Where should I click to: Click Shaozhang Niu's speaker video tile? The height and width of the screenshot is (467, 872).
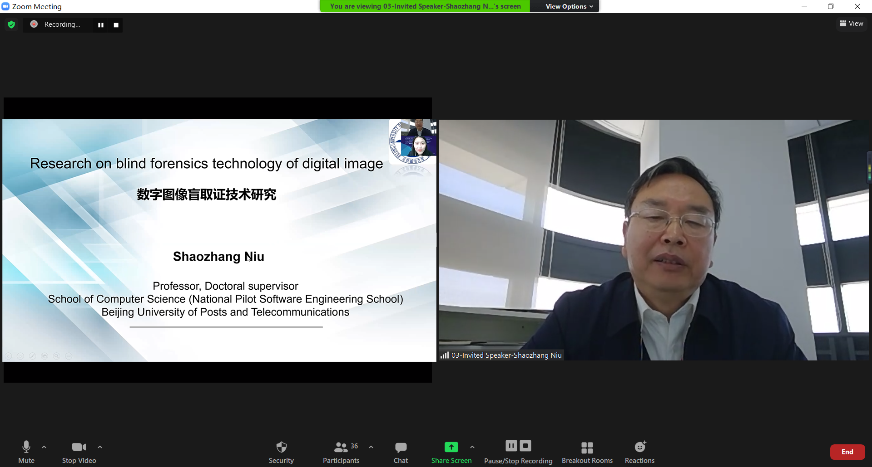(x=654, y=240)
